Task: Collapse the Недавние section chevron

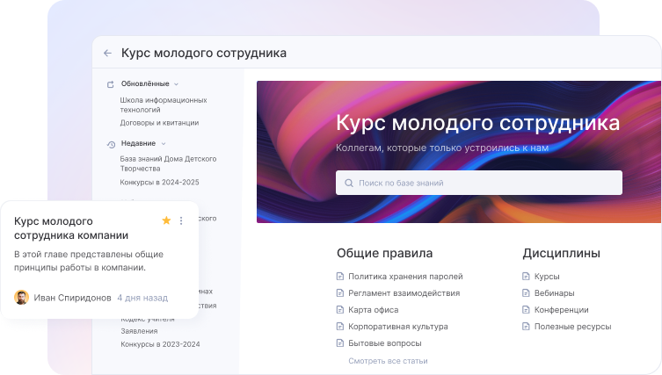Action: (x=164, y=143)
